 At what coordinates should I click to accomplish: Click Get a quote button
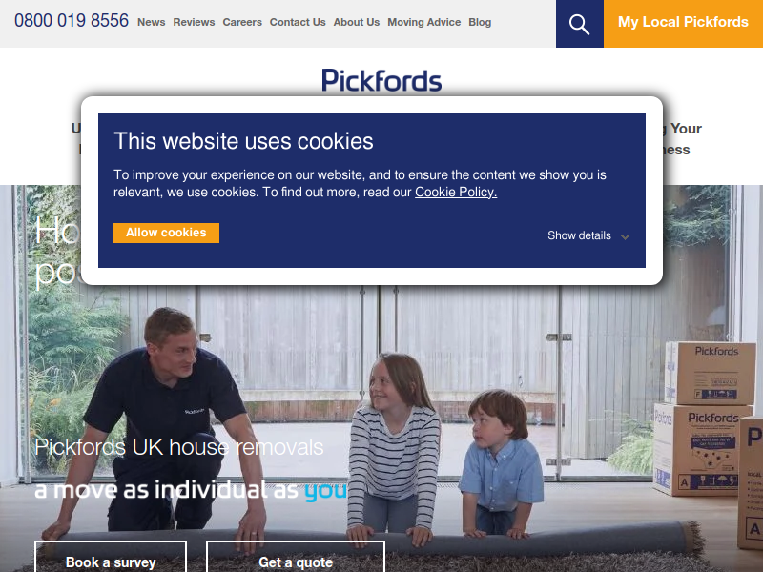(x=296, y=557)
